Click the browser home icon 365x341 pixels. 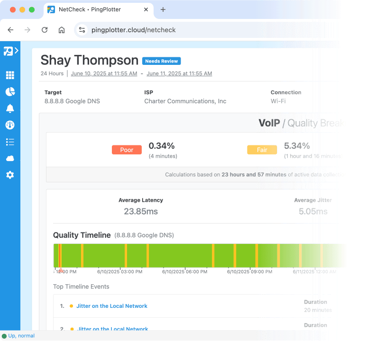pos(62,30)
